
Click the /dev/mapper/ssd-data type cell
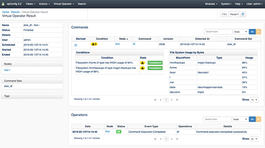click(x=219, y=87)
